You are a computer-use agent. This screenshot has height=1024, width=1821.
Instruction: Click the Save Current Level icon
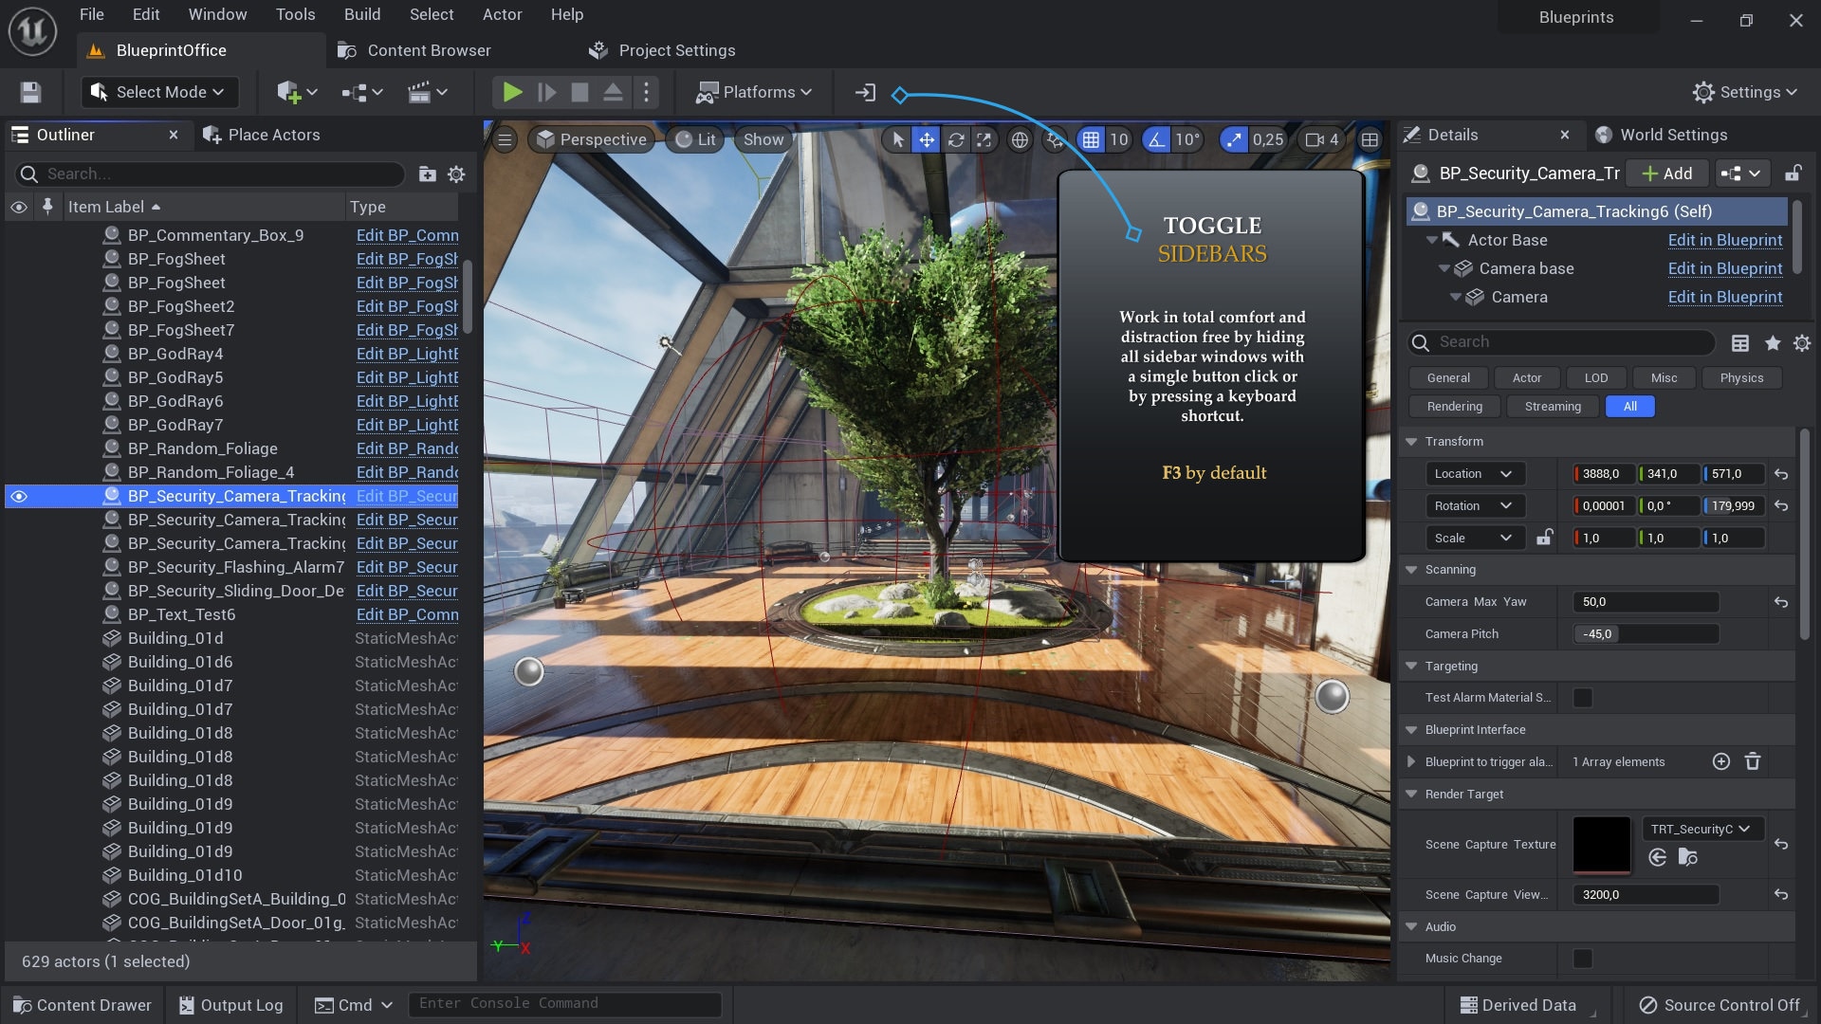tap(29, 92)
